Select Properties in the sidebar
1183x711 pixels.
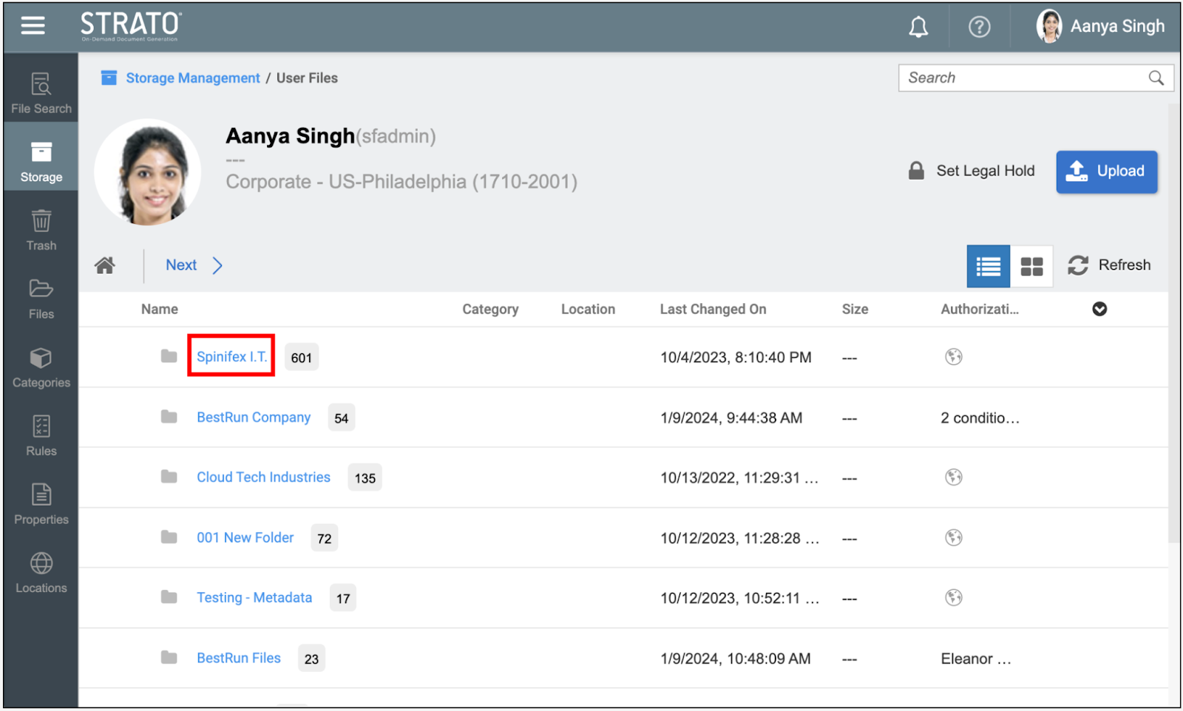[x=41, y=504]
